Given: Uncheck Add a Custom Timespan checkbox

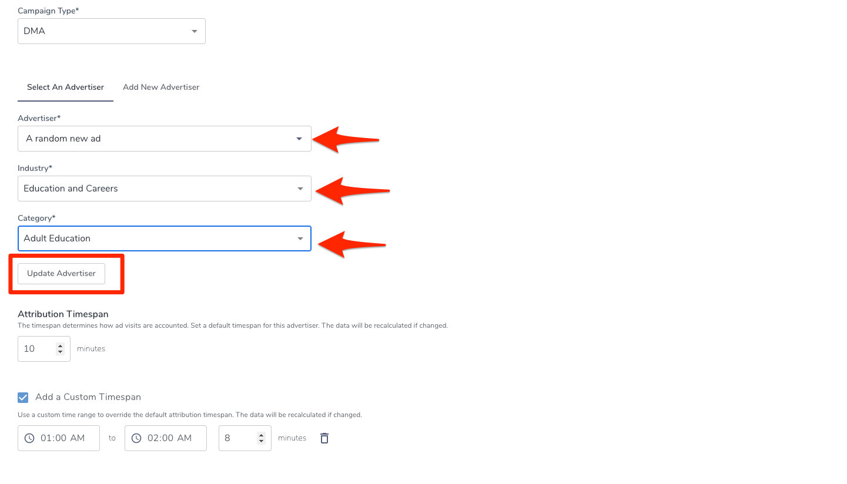Looking at the screenshot, I should [x=23, y=398].
